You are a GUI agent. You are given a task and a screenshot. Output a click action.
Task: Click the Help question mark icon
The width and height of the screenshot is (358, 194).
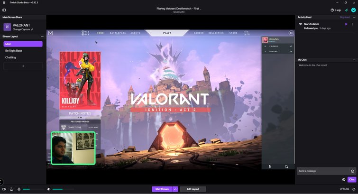coord(332,10)
